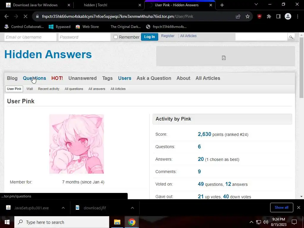This screenshot has width=304, height=228.
Task: Open the Windows Start menu
Action: (7, 222)
